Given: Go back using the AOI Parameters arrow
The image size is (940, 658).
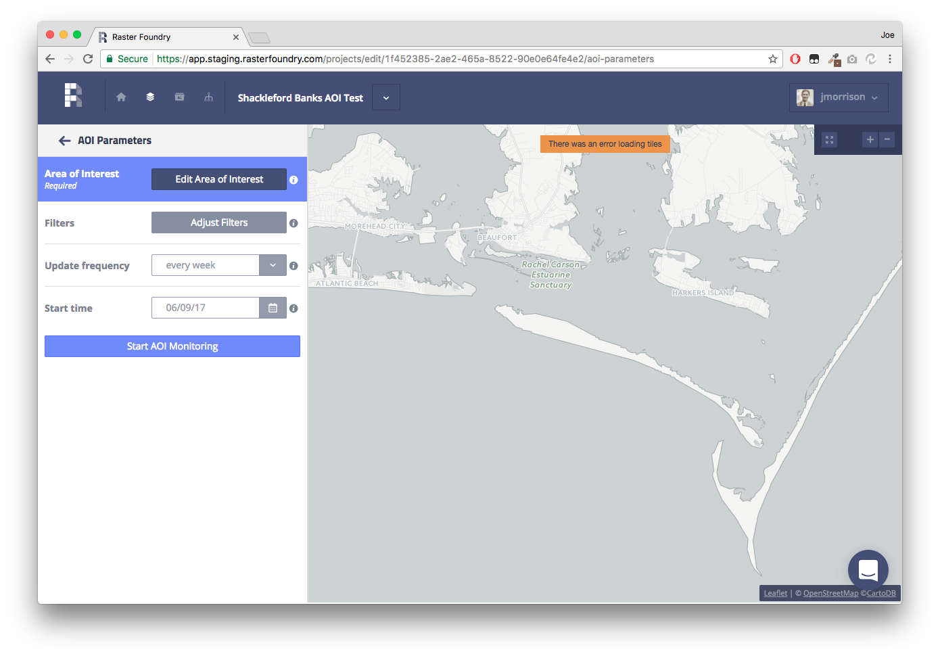Looking at the screenshot, I should click(x=64, y=140).
